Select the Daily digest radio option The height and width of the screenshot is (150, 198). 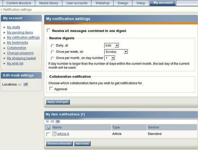coord(52,46)
